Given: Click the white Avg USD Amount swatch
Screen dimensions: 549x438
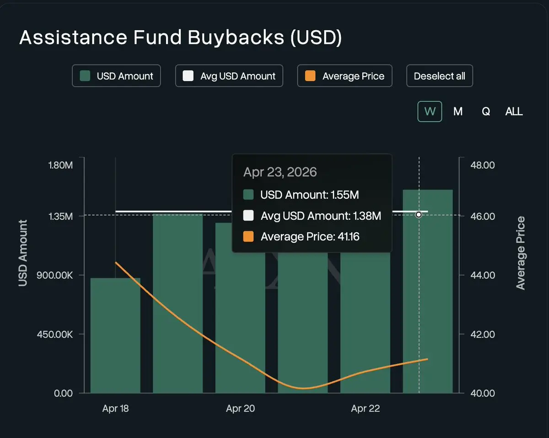Looking at the screenshot, I should (188, 76).
